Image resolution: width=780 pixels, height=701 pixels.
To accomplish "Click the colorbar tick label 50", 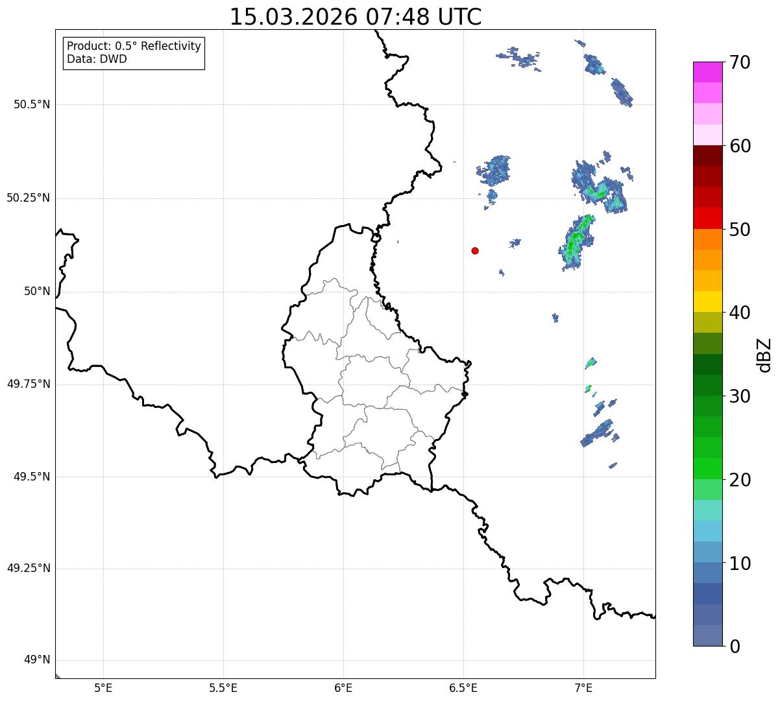I will coord(740,230).
